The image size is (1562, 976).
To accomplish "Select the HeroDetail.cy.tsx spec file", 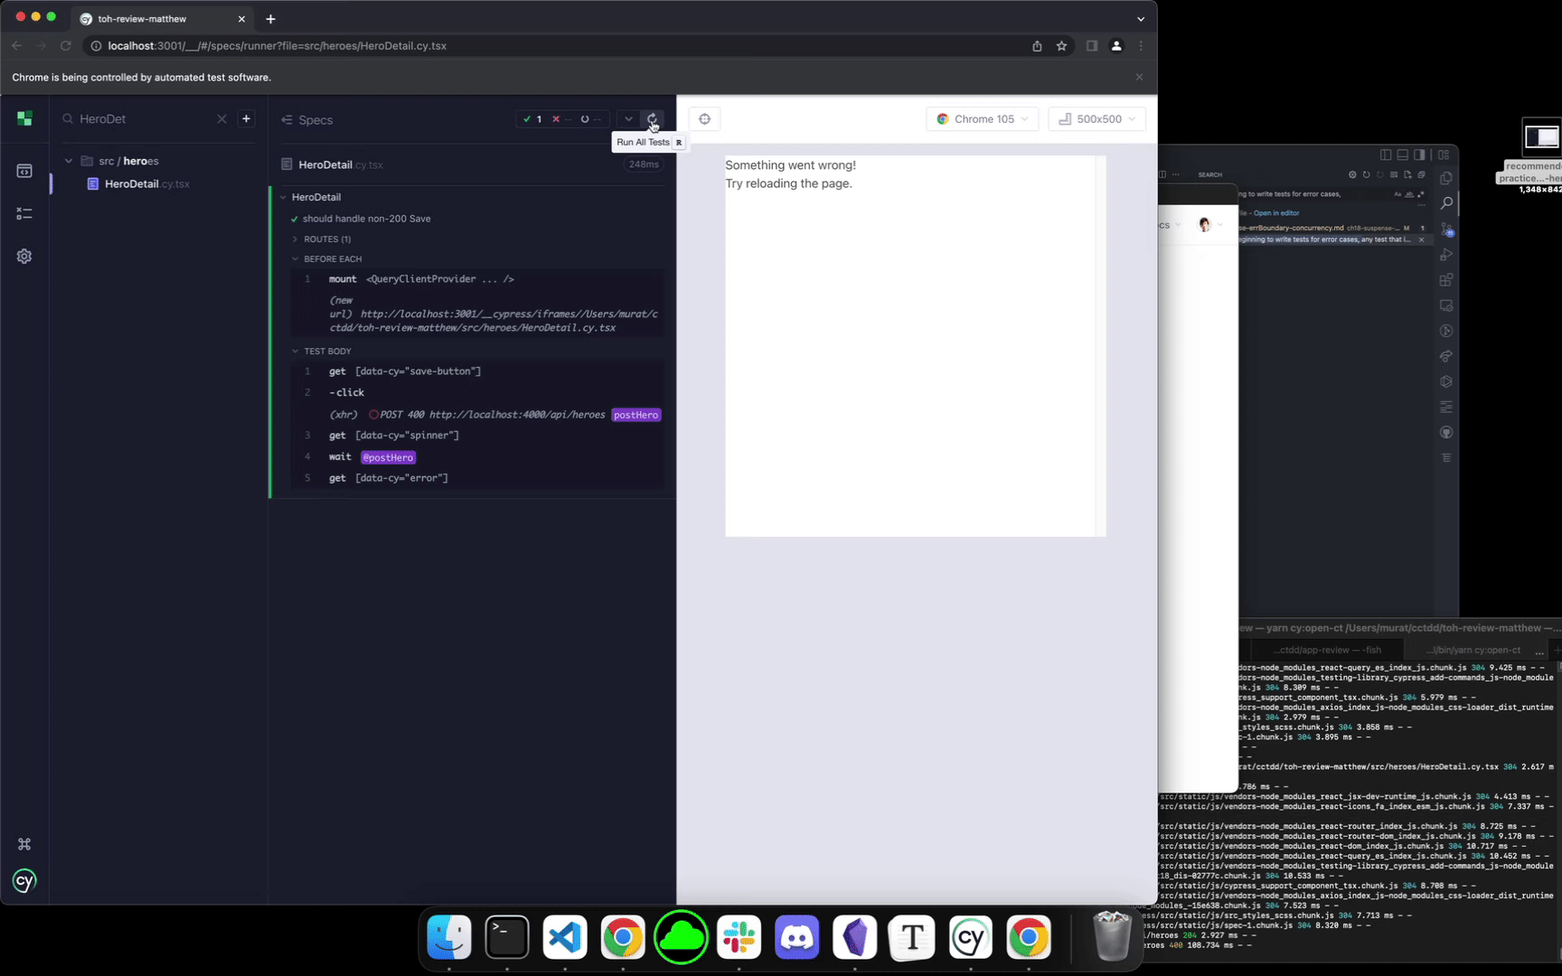I will pyautogui.click(x=146, y=183).
